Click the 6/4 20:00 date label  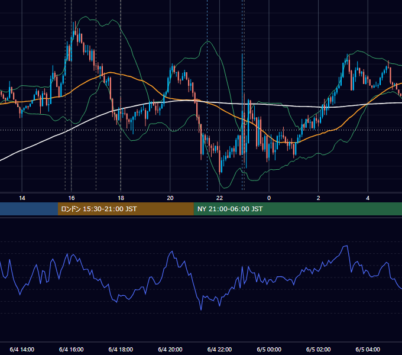coord(170,349)
